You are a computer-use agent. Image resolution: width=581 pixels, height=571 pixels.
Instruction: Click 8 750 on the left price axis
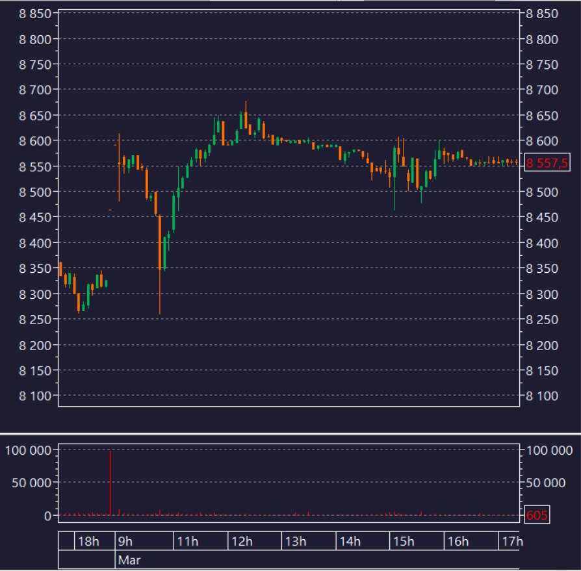click(x=35, y=64)
